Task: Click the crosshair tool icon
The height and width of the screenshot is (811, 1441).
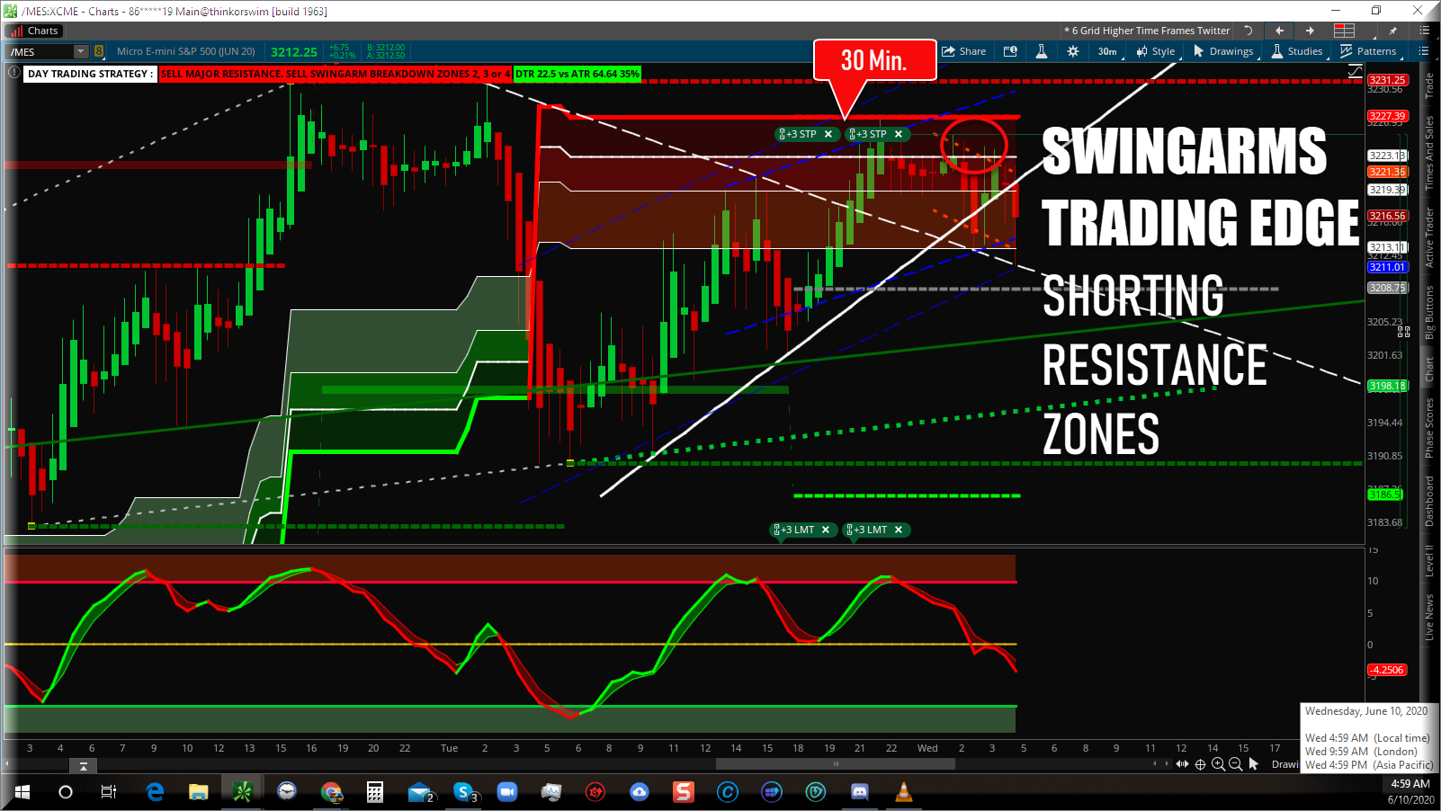Action: click(x=1200, y=764)
